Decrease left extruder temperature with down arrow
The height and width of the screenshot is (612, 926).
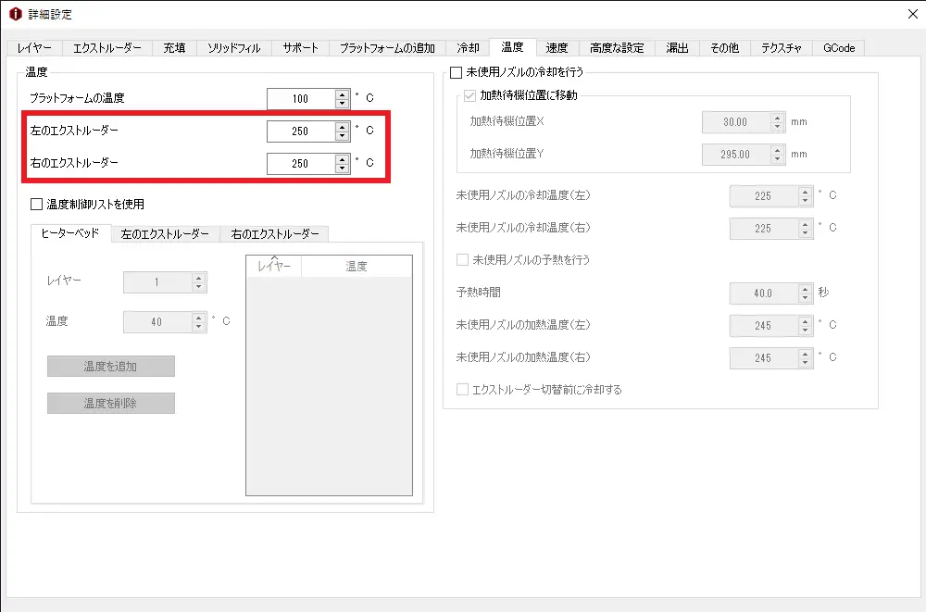pos(342,136)
